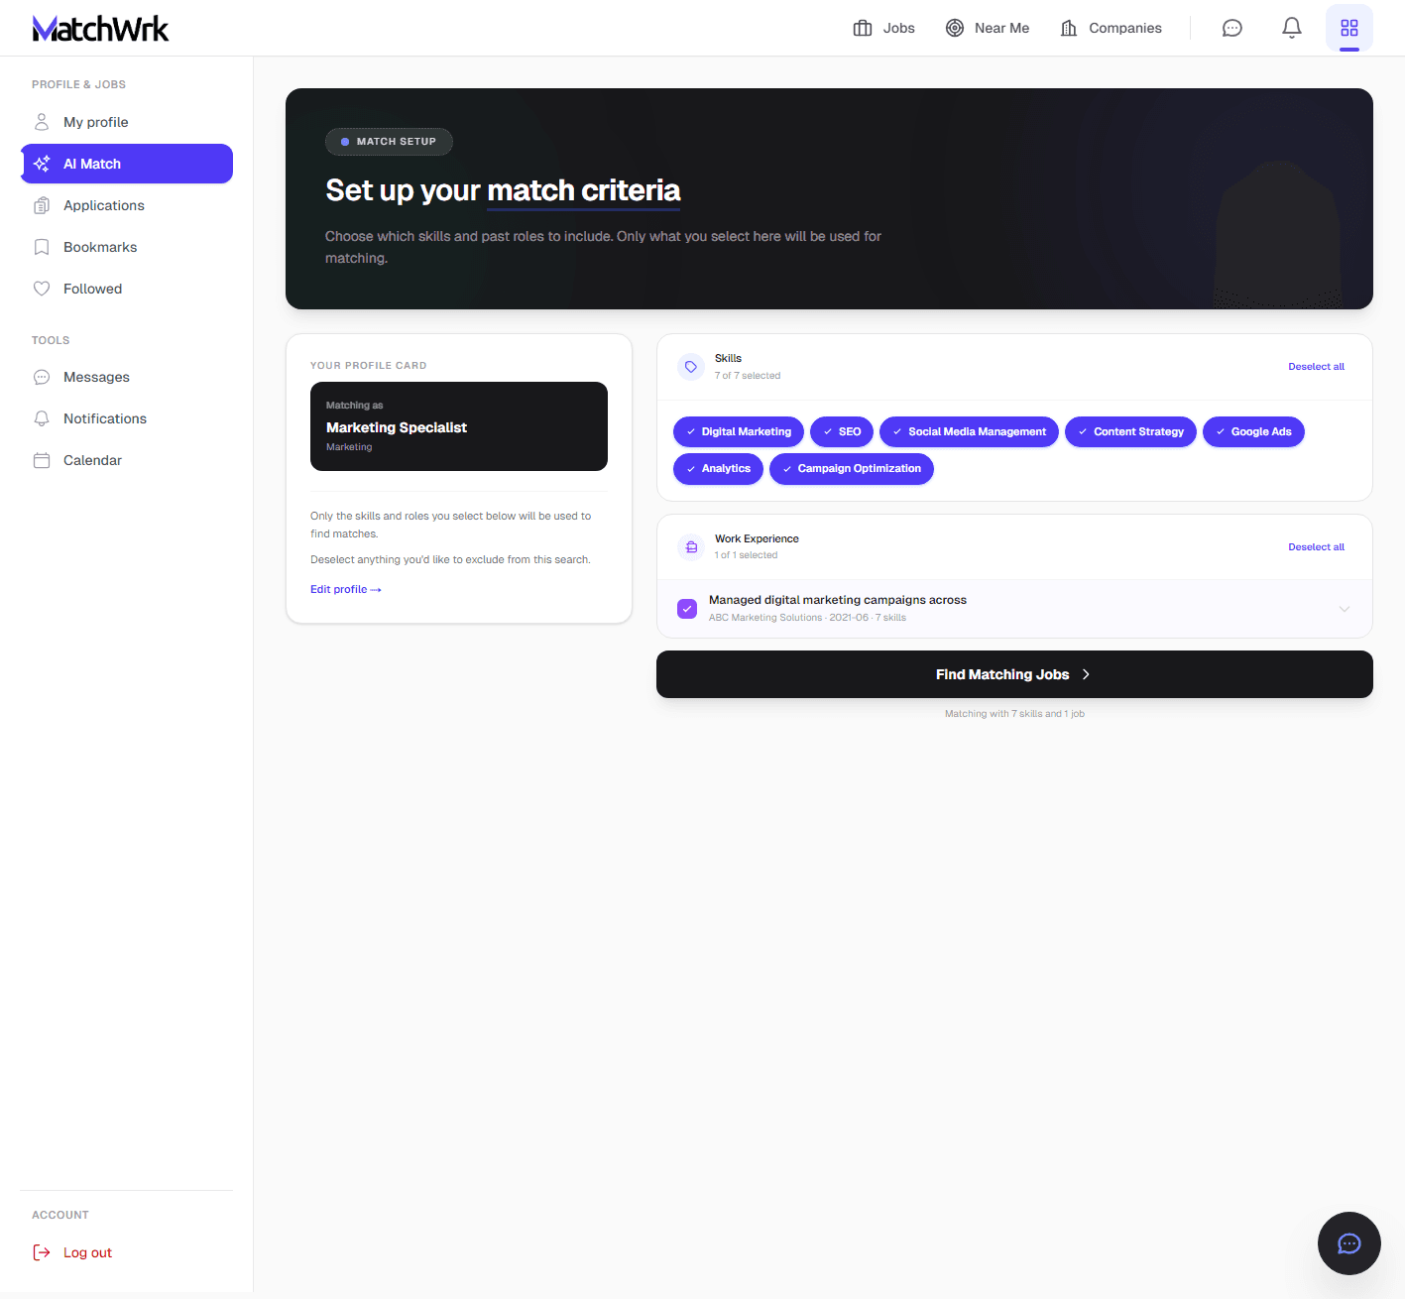
Task: Click Deselect all for Skills
Action: coord(1316,367)
